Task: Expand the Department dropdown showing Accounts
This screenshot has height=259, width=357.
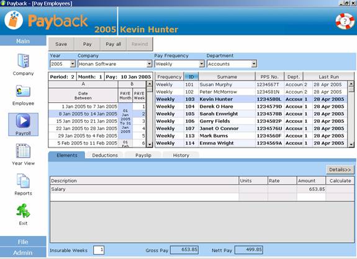Action: click(x=254, y=64)
